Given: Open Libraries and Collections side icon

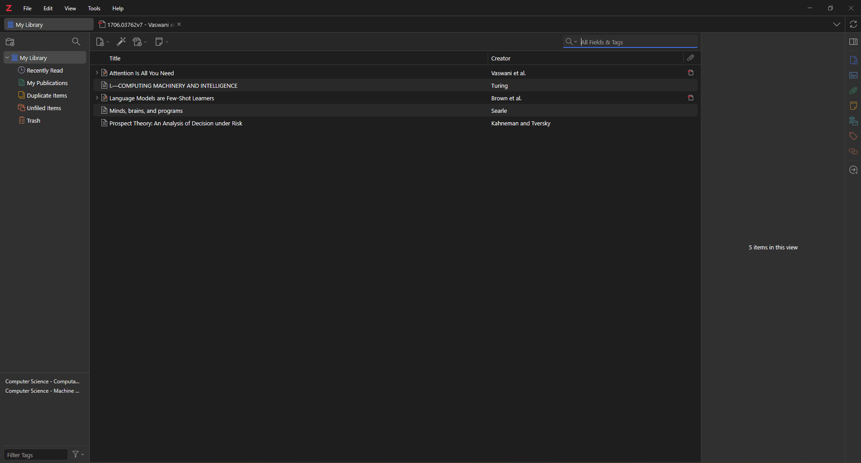Looking at the screenshot, I should click(x=853, y=121).
